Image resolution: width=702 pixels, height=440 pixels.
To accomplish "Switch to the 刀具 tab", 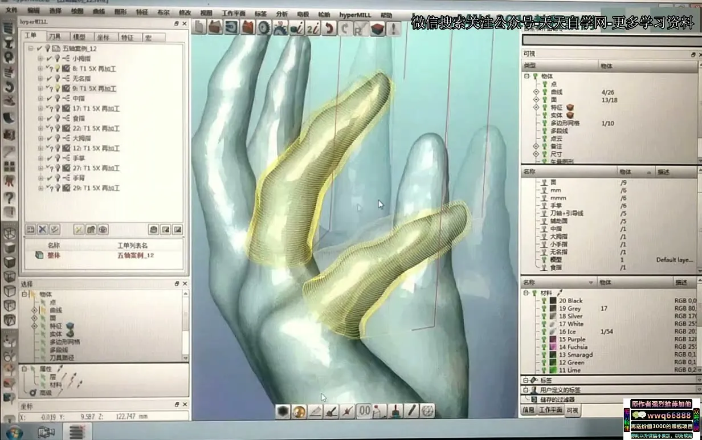I will pyautogui.click(x=55, y=37).
